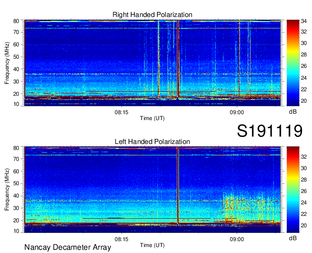Click the left-handed plot dB color bar
The height and width of the screenshot is (253, 312).
[x=293, y=190]
